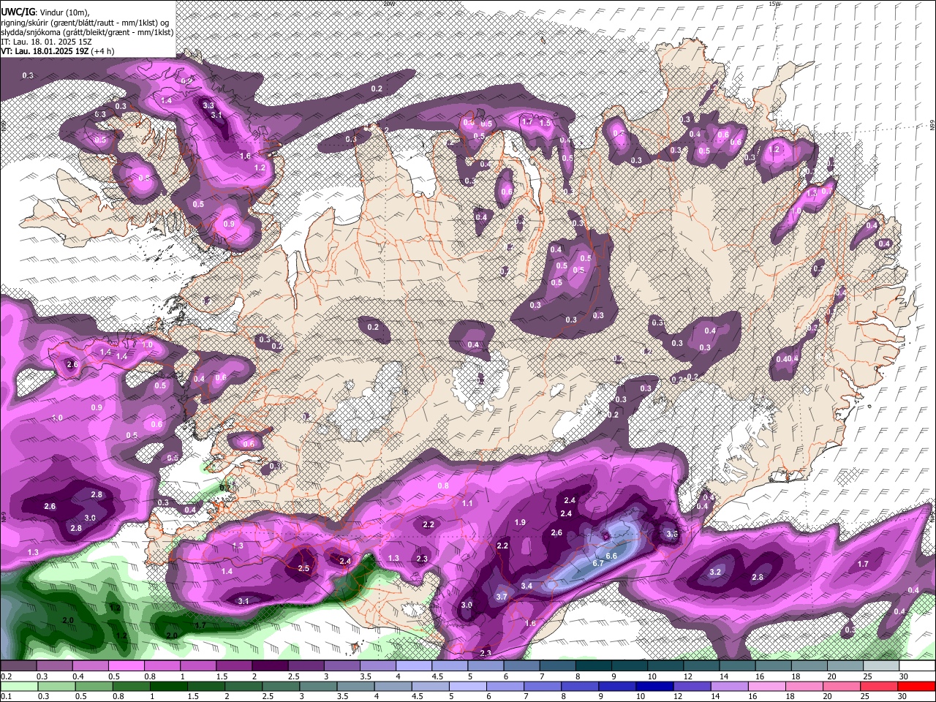Select the 1.9 value on the southern map

click(x=521, y=522)
